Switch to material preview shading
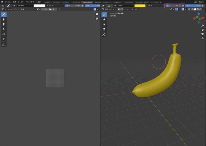The image size is (206, 146). pos(198,9)
